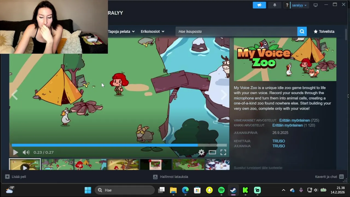Open the network tray icon
This screenshot has width=350, height=197.
click(310, 190)
